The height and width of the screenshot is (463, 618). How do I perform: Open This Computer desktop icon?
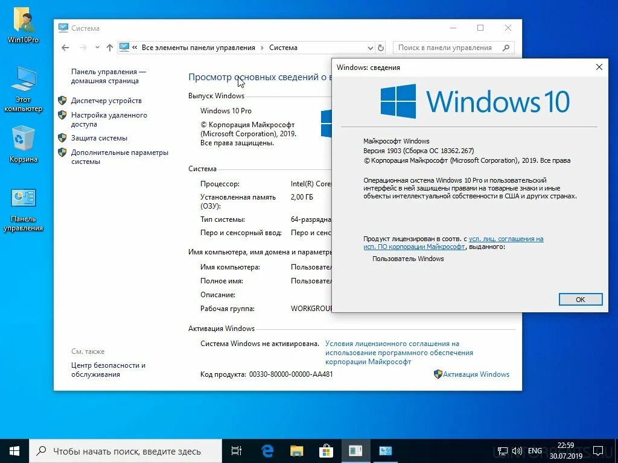pyautogui.click(x=24, y=90)
